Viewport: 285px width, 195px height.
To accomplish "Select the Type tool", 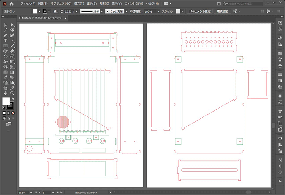I will click(6, 40).
